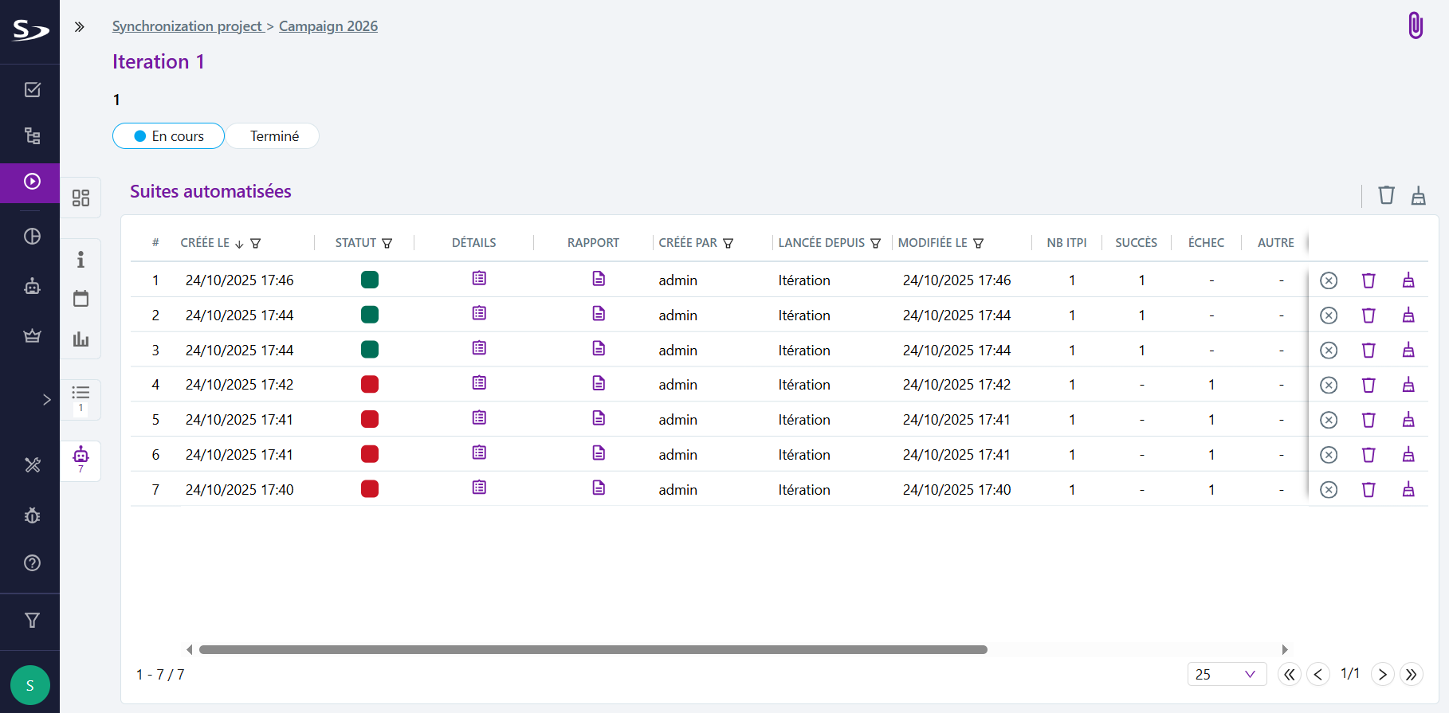Viewport: 1449px width, 713px height.
Task: Set status to Terminé
Action: (273, 136)
